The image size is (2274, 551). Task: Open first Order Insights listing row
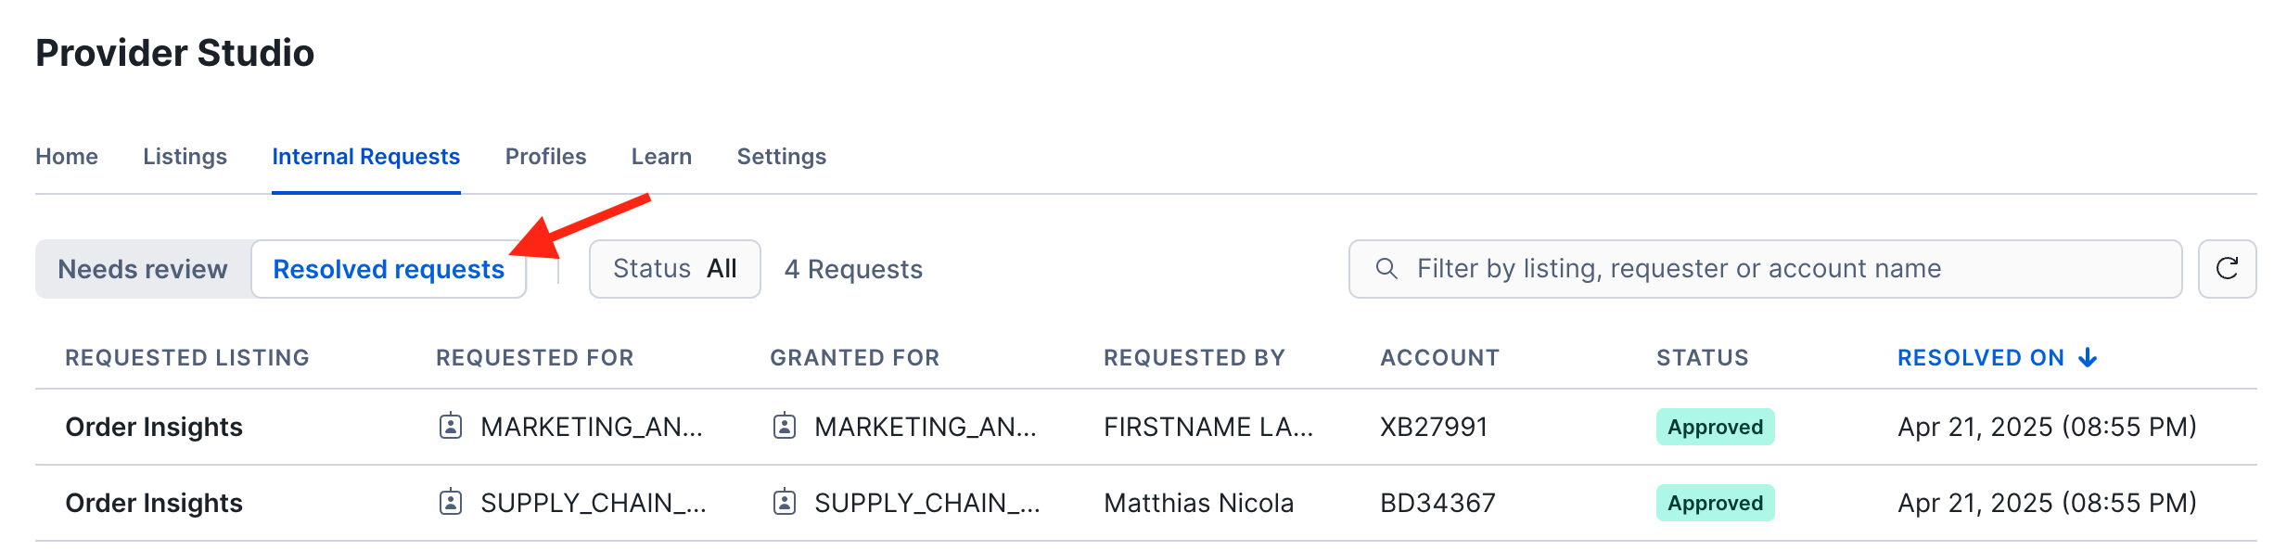(x=154, y=427)
